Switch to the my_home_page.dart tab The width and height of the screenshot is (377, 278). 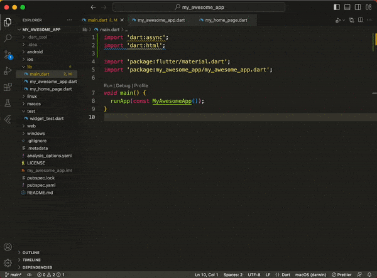226,20
